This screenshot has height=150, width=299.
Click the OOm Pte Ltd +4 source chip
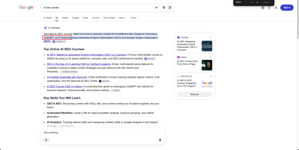(66, 126)
